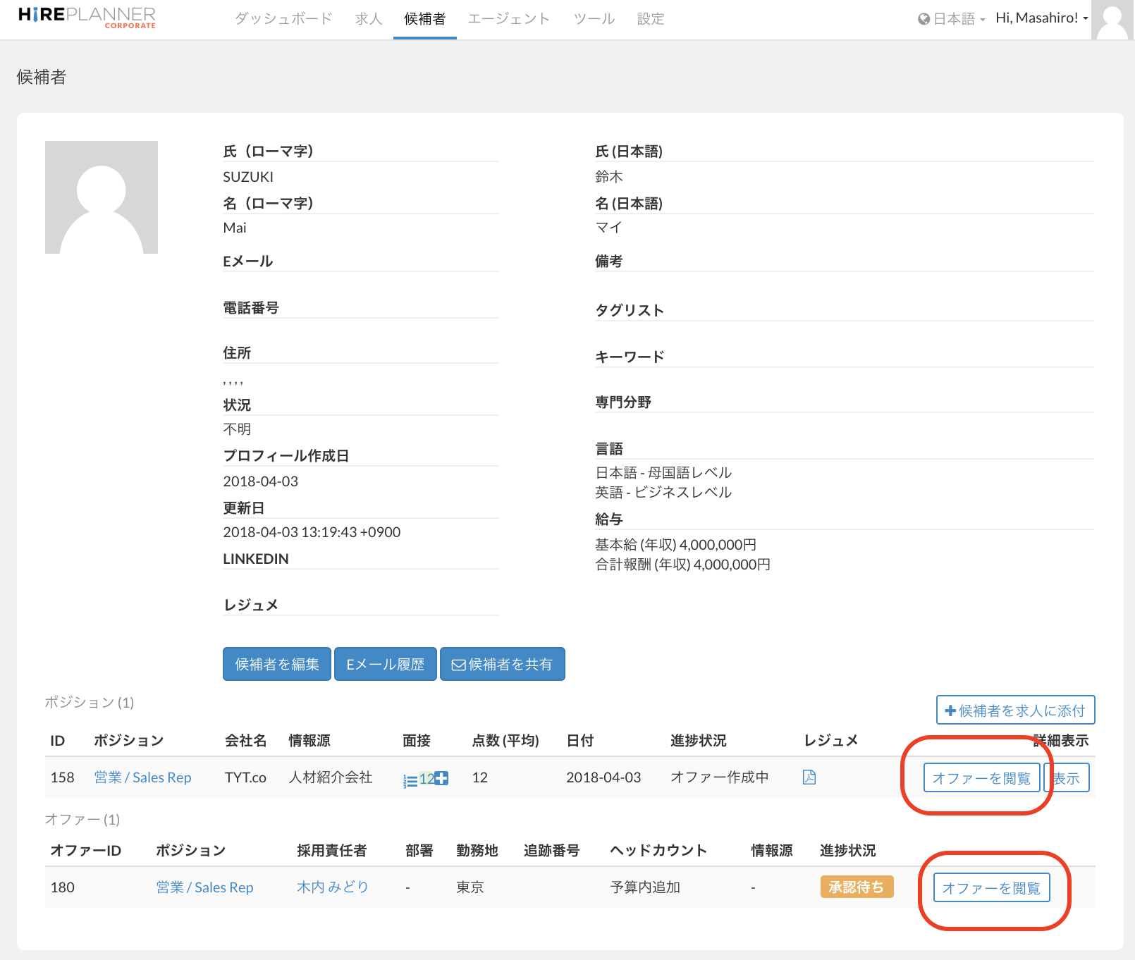Viewport: 1135px width, 960px height.
Task: Open the Eメール履歴 button
Action: tap(385, 664)
